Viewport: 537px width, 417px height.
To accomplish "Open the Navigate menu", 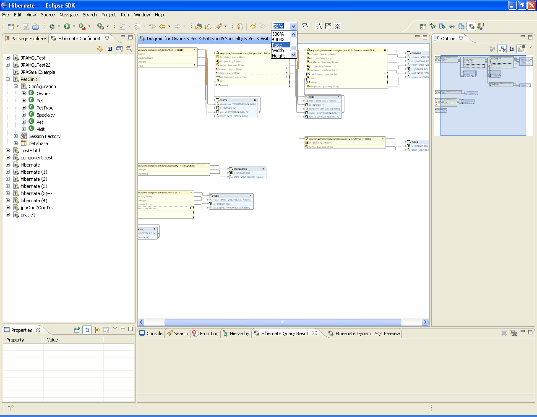I will pyautogui.click(x=68, y=15).
